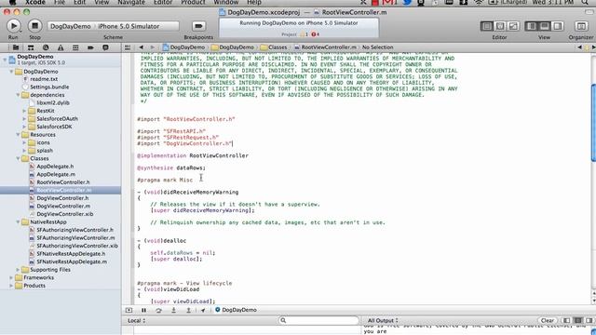The image size is (596, 335).
Task: Select Settings.bundle in navigator
Action: point(49,87)
